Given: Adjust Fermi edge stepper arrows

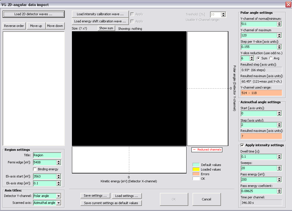Looking at the screenshot, I should pos(58,162).
